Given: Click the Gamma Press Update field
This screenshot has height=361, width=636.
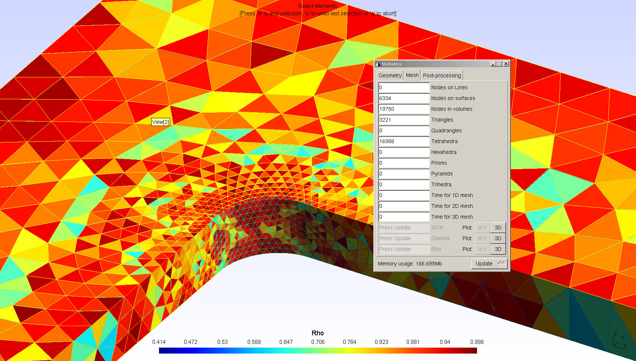Looking at the screenshot, I should click(404, 238).
